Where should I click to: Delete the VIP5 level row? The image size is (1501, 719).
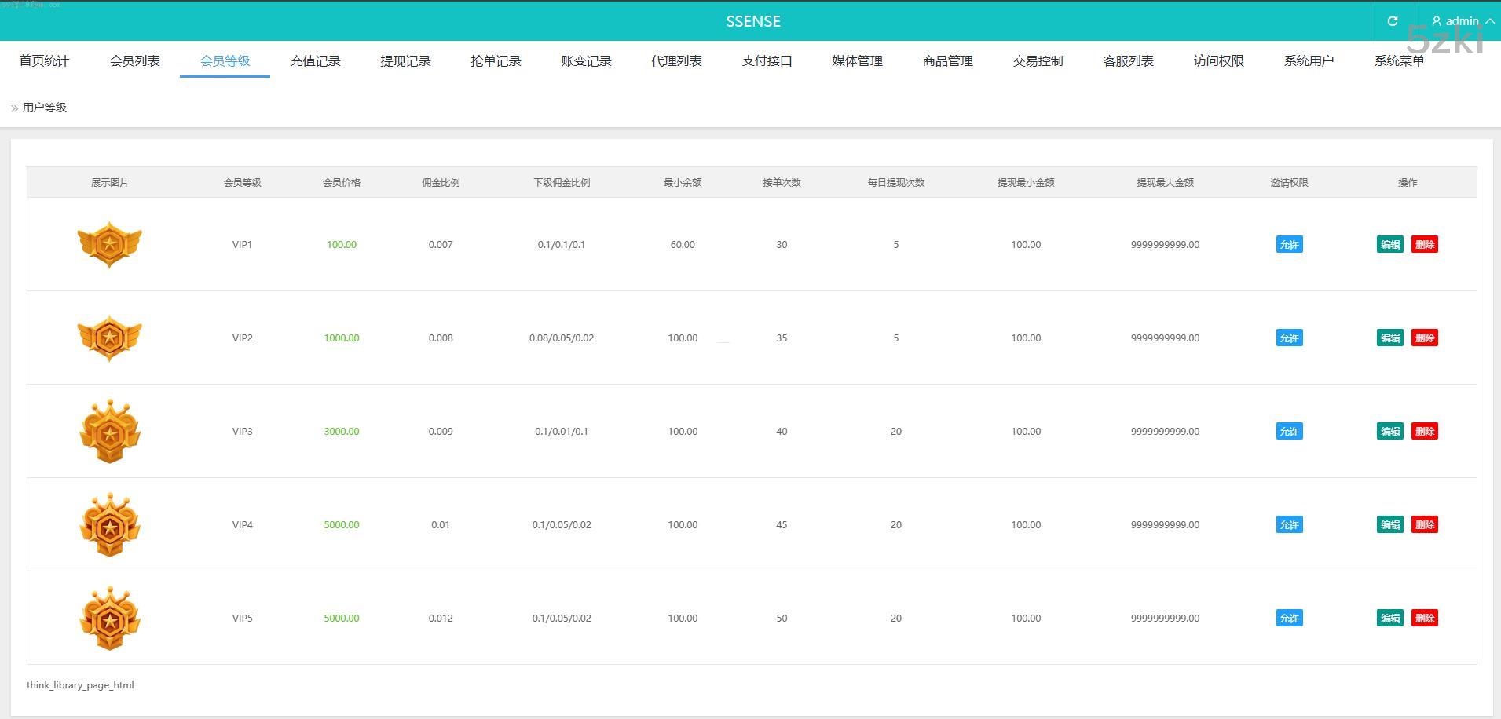click(x=1424, y=618)
